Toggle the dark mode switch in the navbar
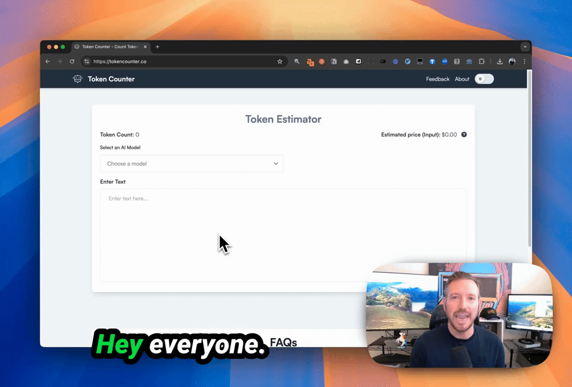This screenshot has height=387, width=572. point(484,79)
